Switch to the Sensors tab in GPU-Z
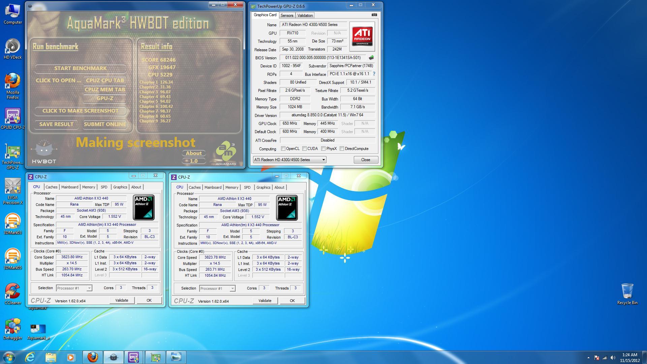The height and width of the screenshot is (364, 647). tap(287, 16)
